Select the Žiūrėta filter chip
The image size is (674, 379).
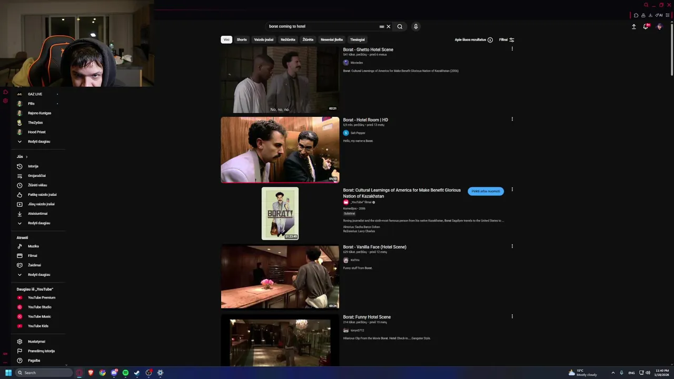[x=308, y=39]
